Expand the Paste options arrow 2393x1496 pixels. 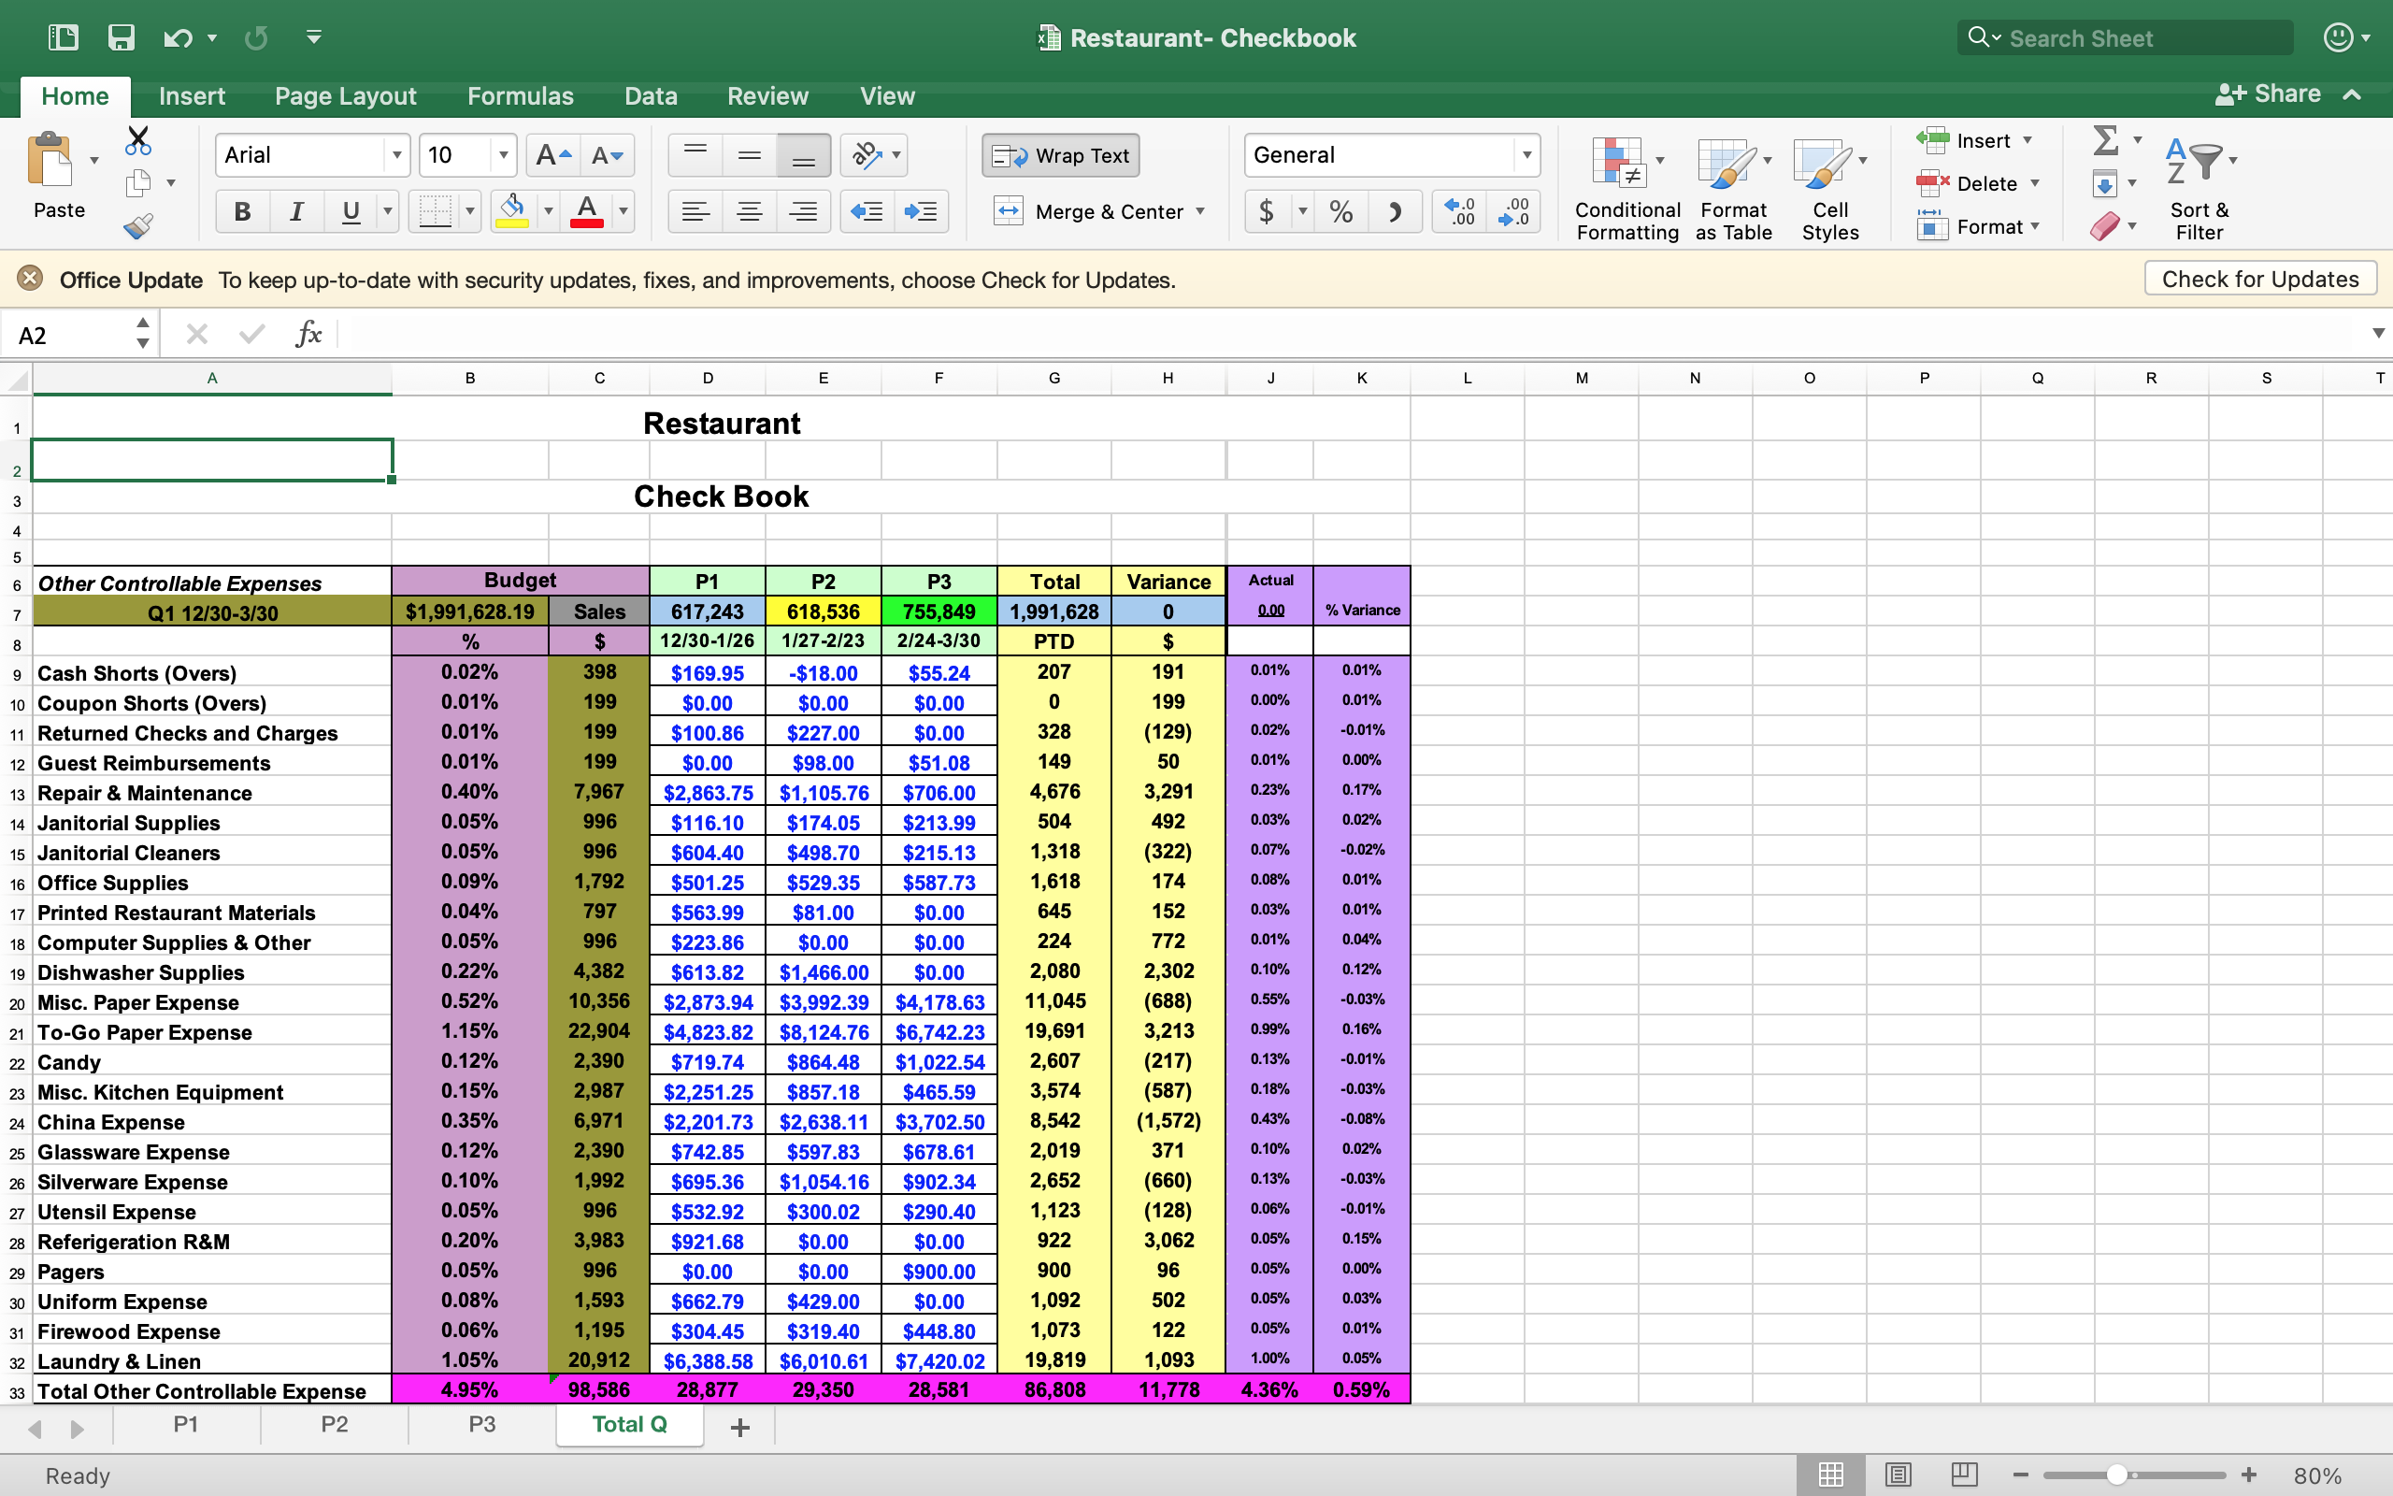93,160
